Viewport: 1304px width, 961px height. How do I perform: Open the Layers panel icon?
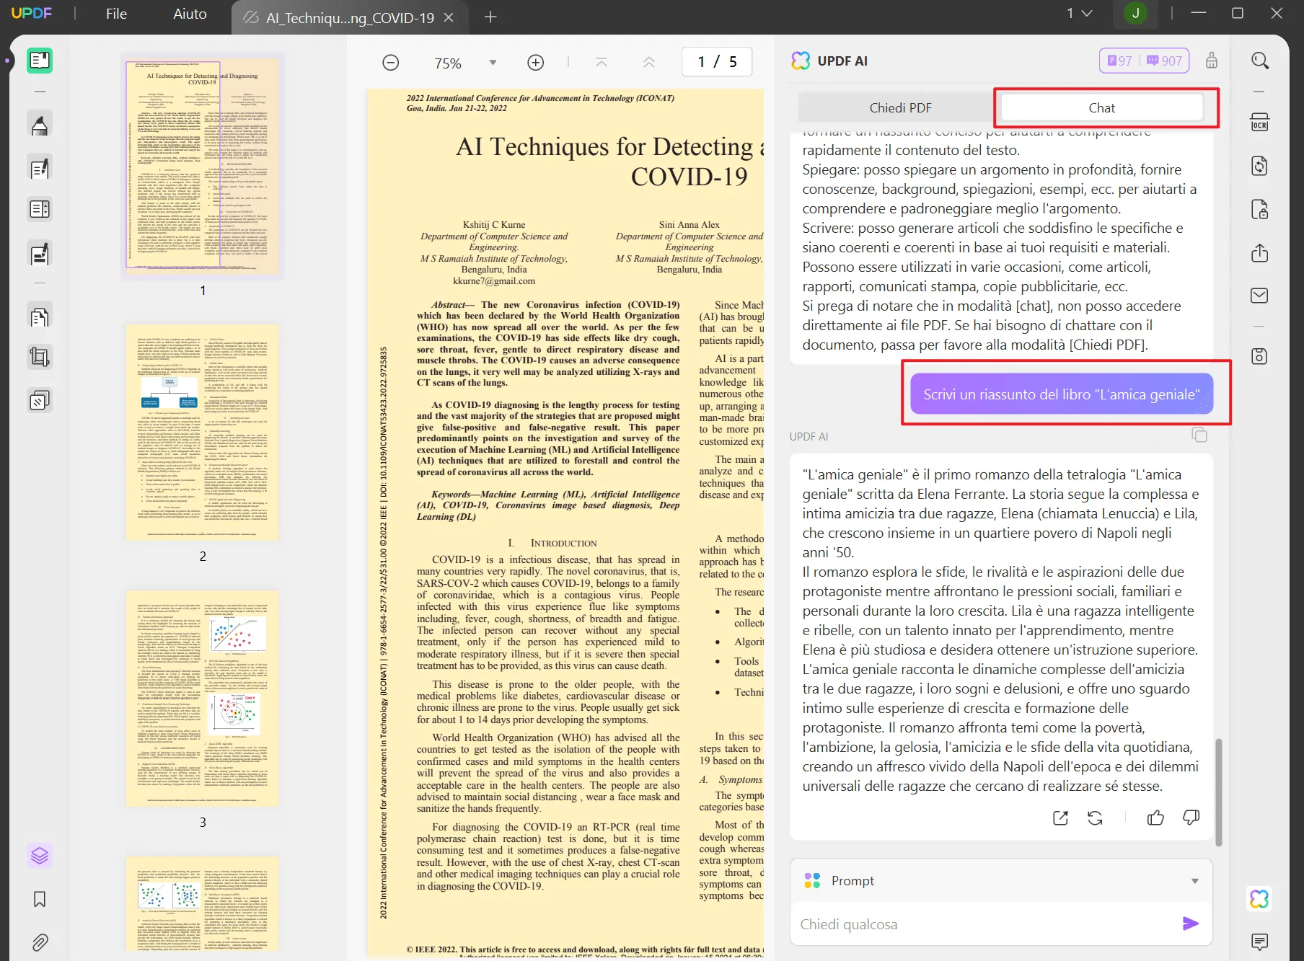click(x=40, y=856)
